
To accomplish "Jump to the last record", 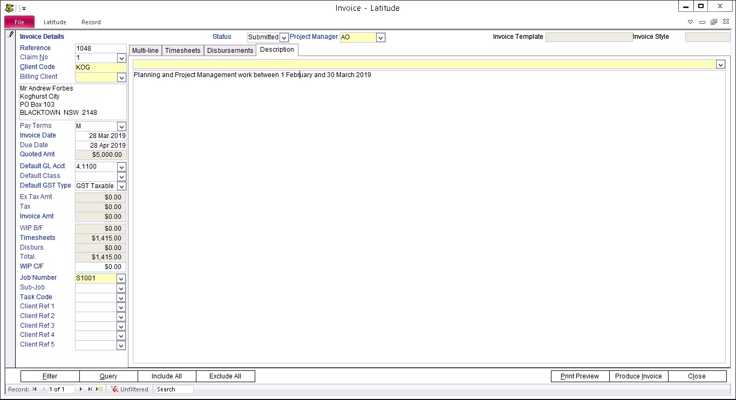I will tap(90, 389).
